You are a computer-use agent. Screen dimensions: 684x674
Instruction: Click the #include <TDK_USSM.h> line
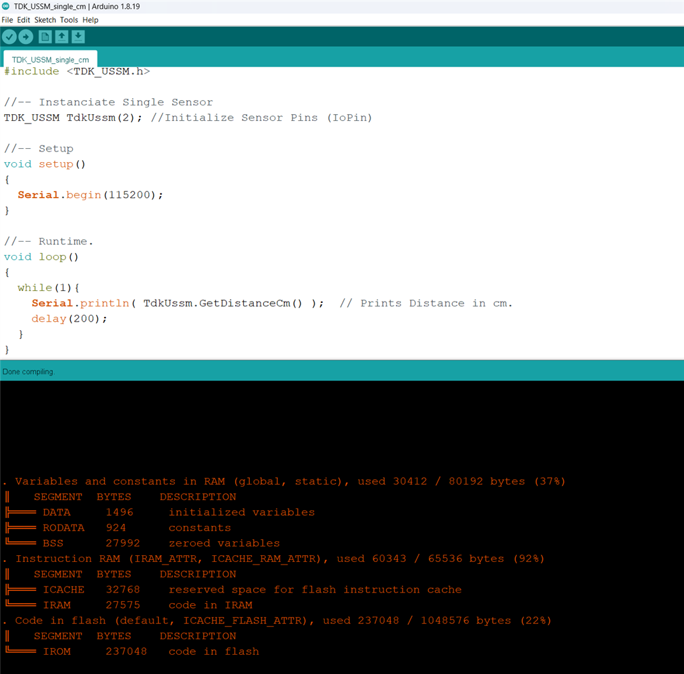pos(77,71)
